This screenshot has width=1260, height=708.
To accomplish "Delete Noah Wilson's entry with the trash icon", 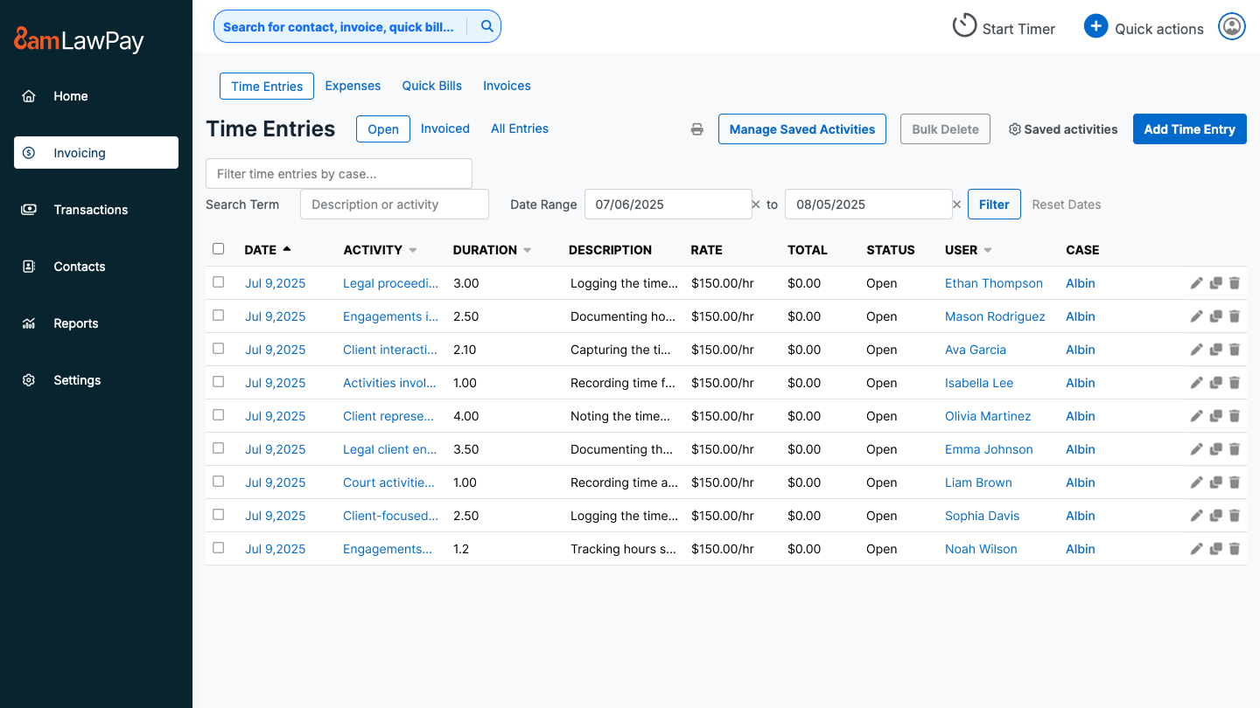I will tap(1235, 548).
